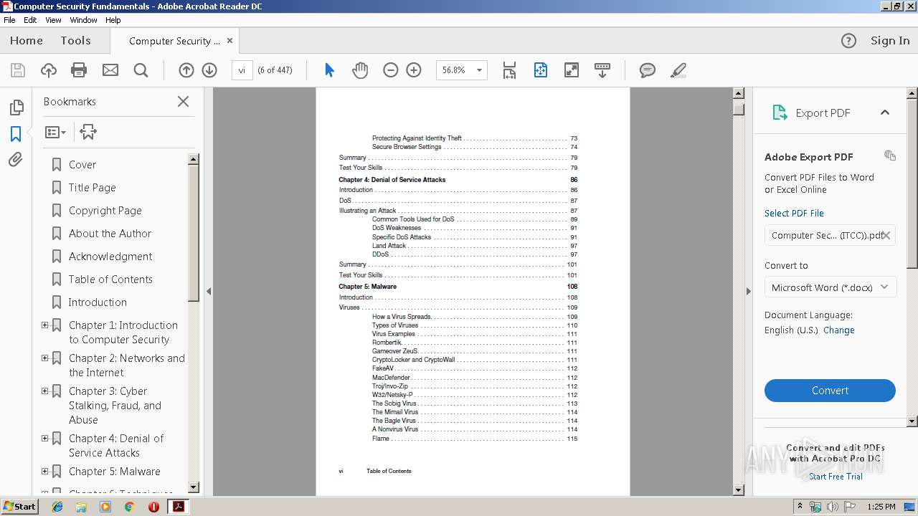Zoom in with plus icon

[x=414, y=70]
